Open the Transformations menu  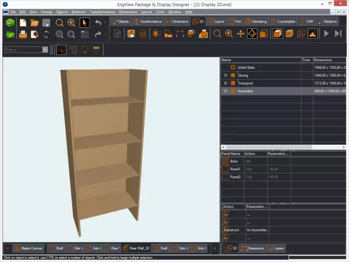(102, 11)
